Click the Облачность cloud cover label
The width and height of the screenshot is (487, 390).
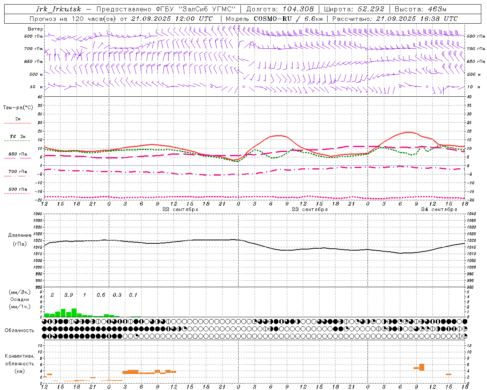19,331
